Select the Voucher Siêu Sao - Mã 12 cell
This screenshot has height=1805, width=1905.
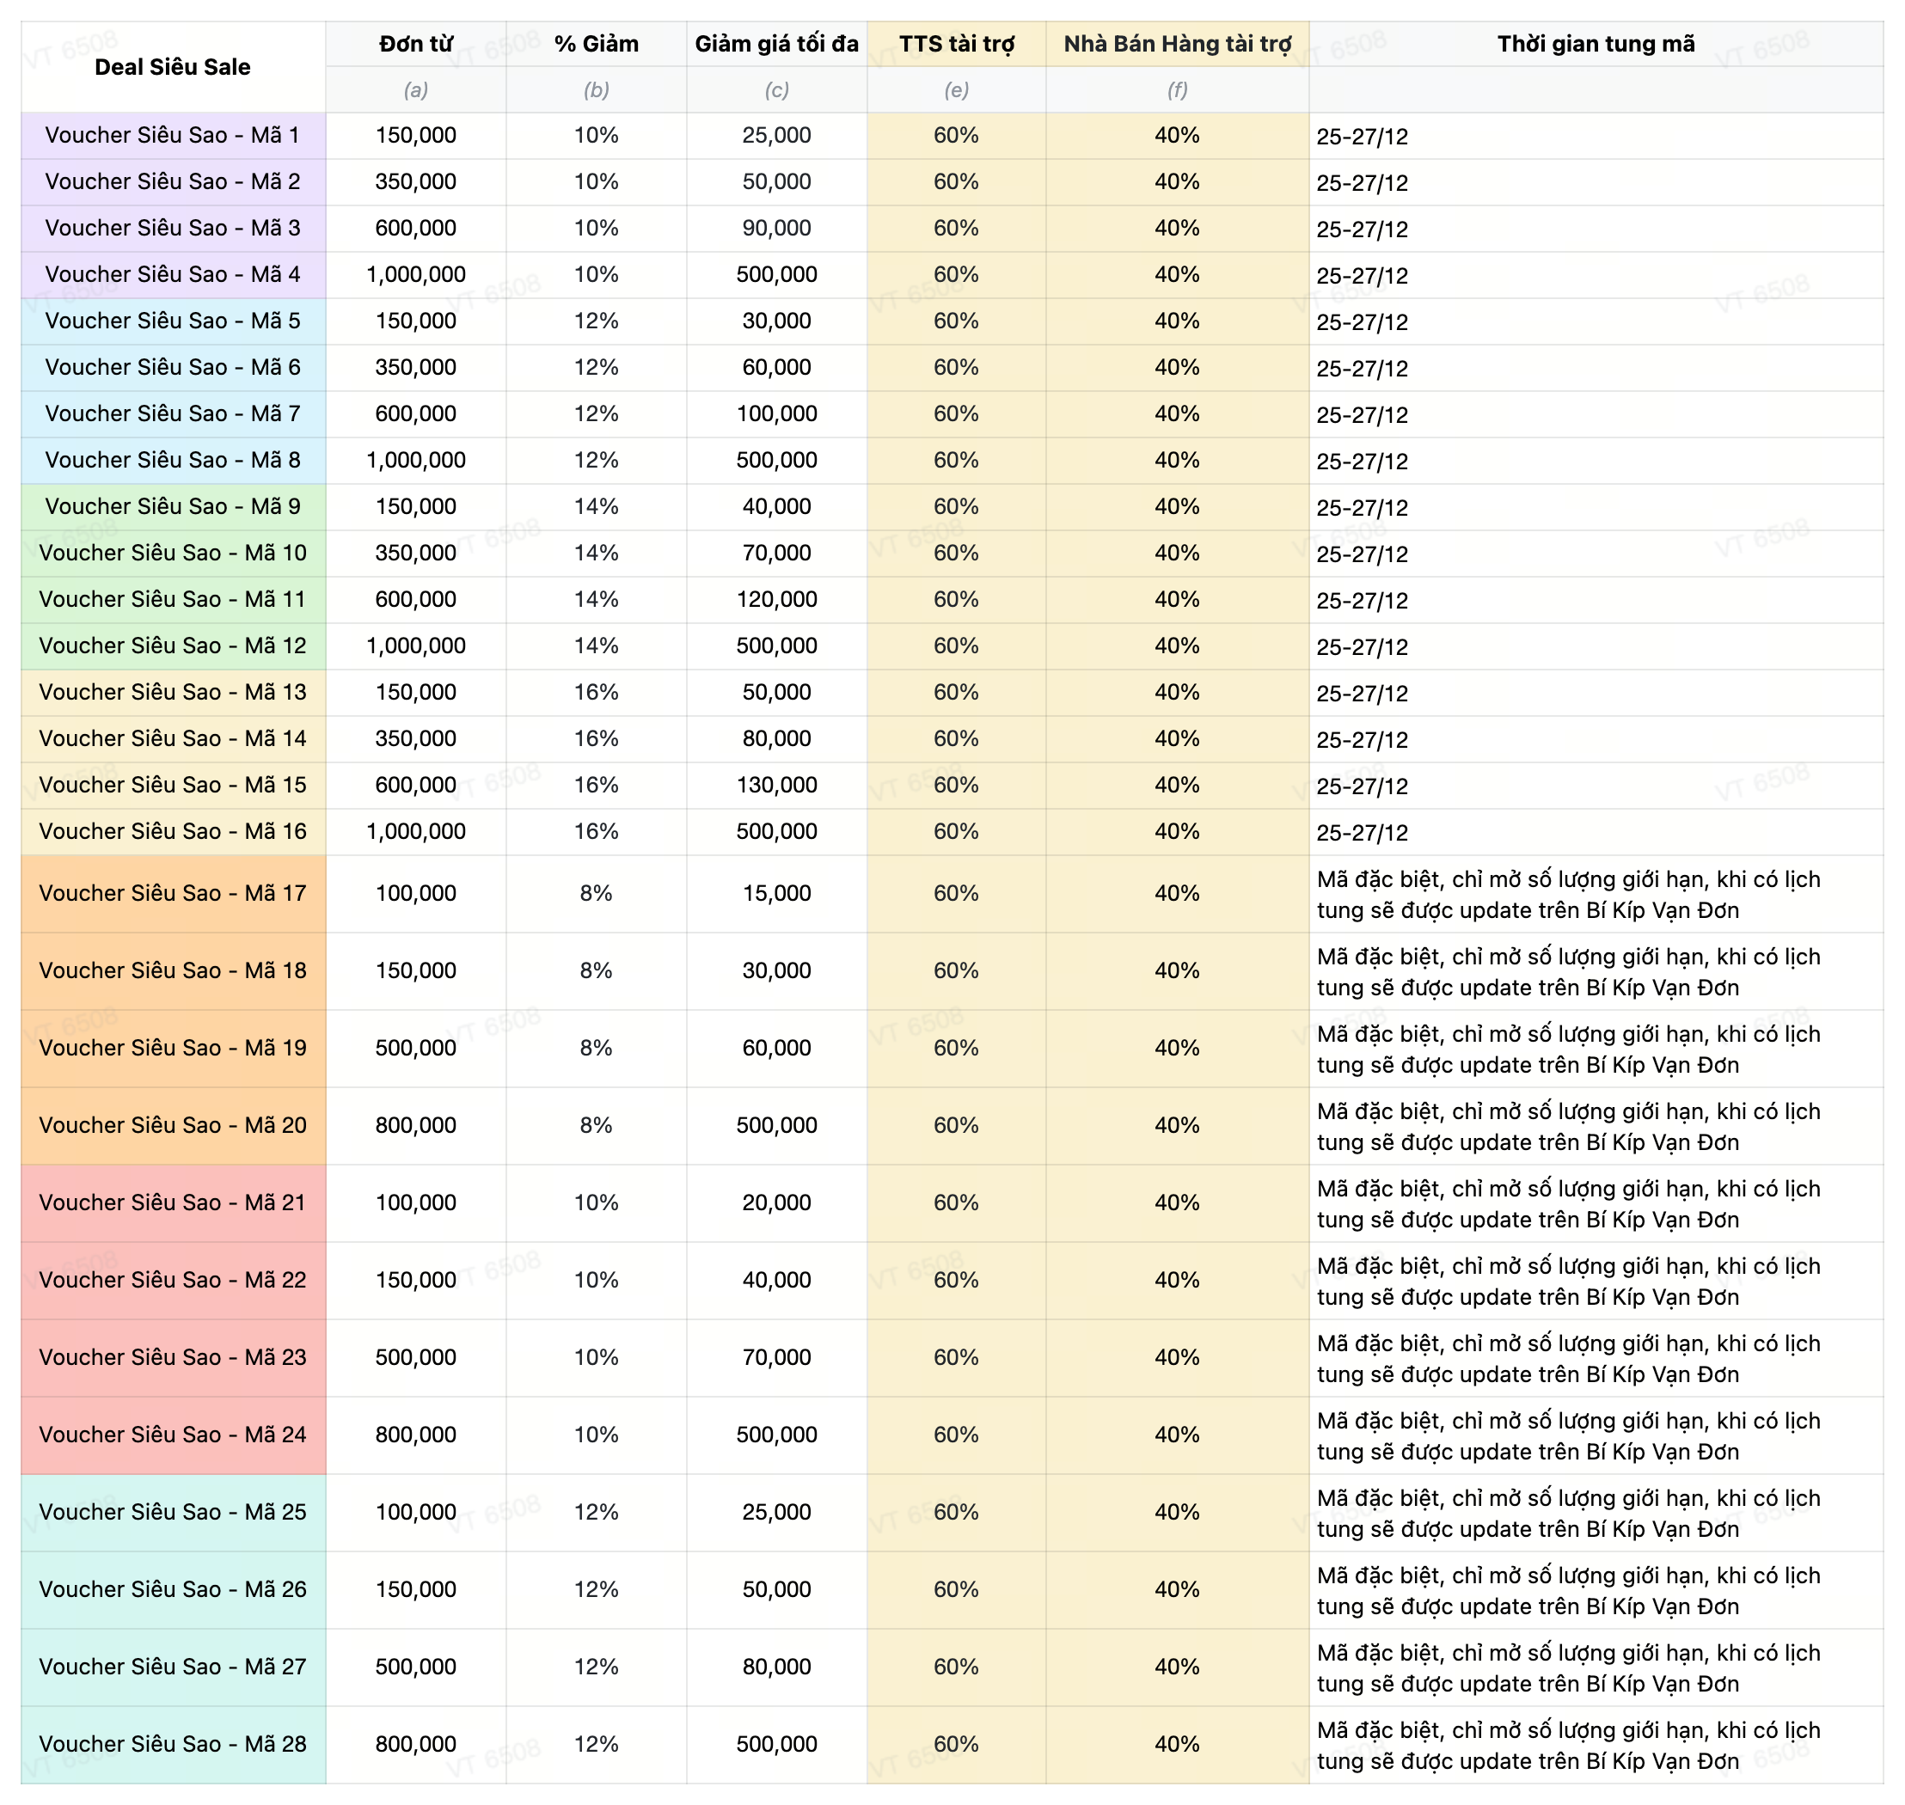(172, 646)
